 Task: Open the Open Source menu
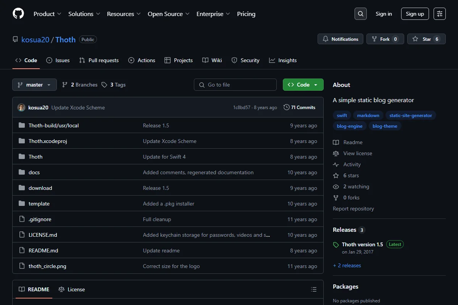[x=168, y=14]
